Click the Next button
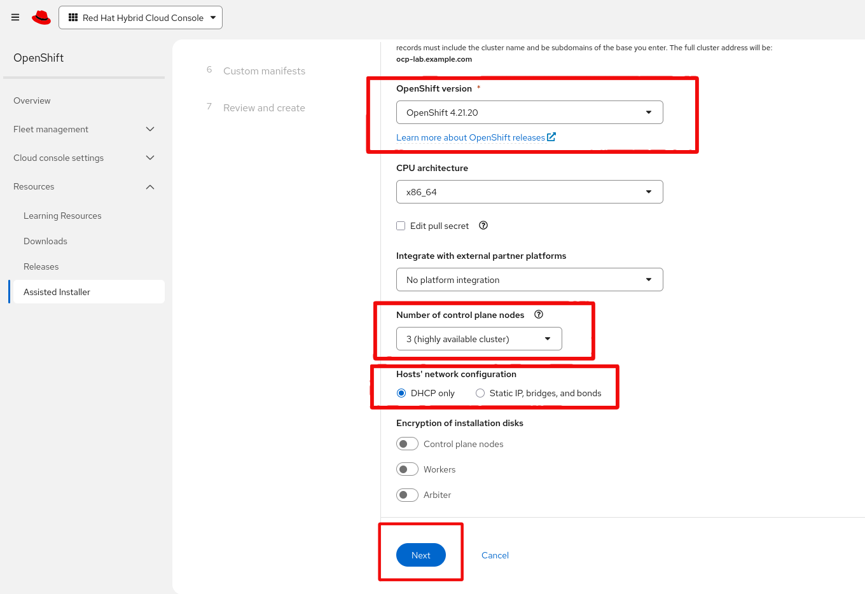Image resolution: width=865 pixels, height=594 pixels. (421, 555)
